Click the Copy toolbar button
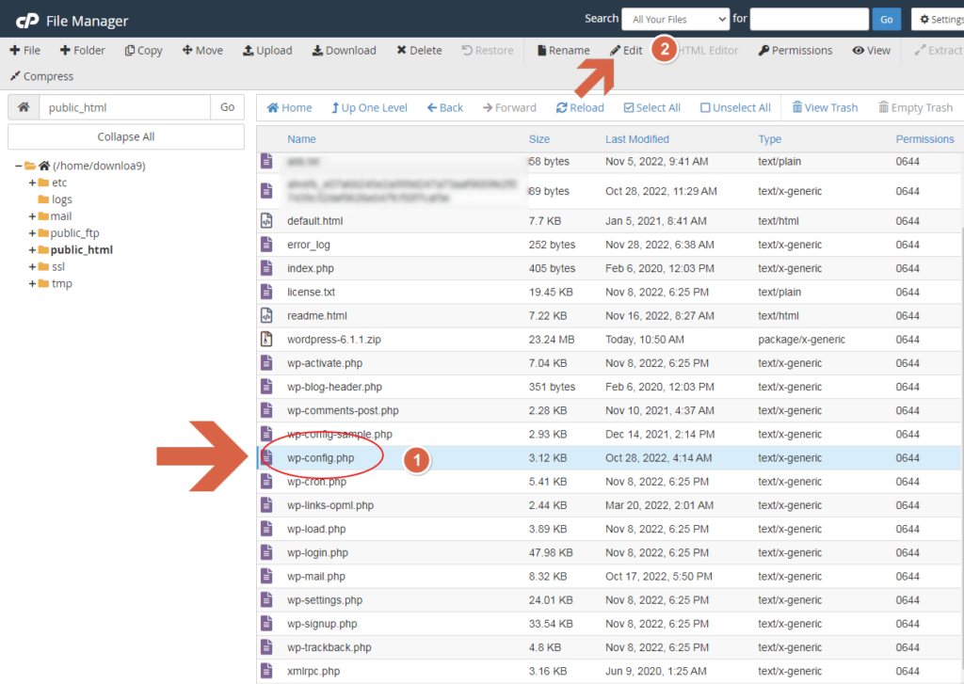Viewport: 964px width, 684px height. (x=143, y=51)
